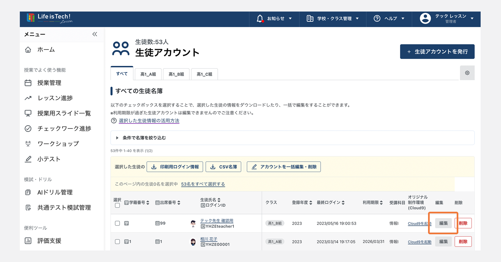The width and height of the screenshot is (501, 262).
Task: Open the table settings gear
Action: click(467, 73)
